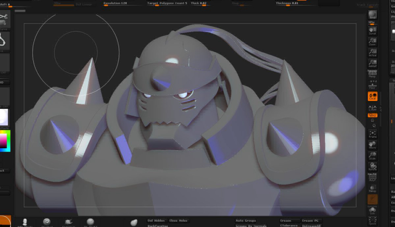Image resolution: width=395 pixels, height=227 pixels.
Task: Toggle the Floor grid button
Action: pyautogui.click(x=372, y=84)
